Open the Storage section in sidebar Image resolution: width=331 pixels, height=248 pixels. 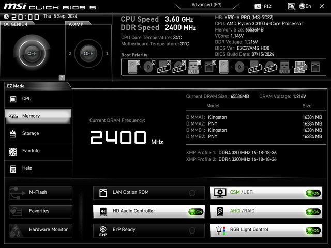point(38,133)
